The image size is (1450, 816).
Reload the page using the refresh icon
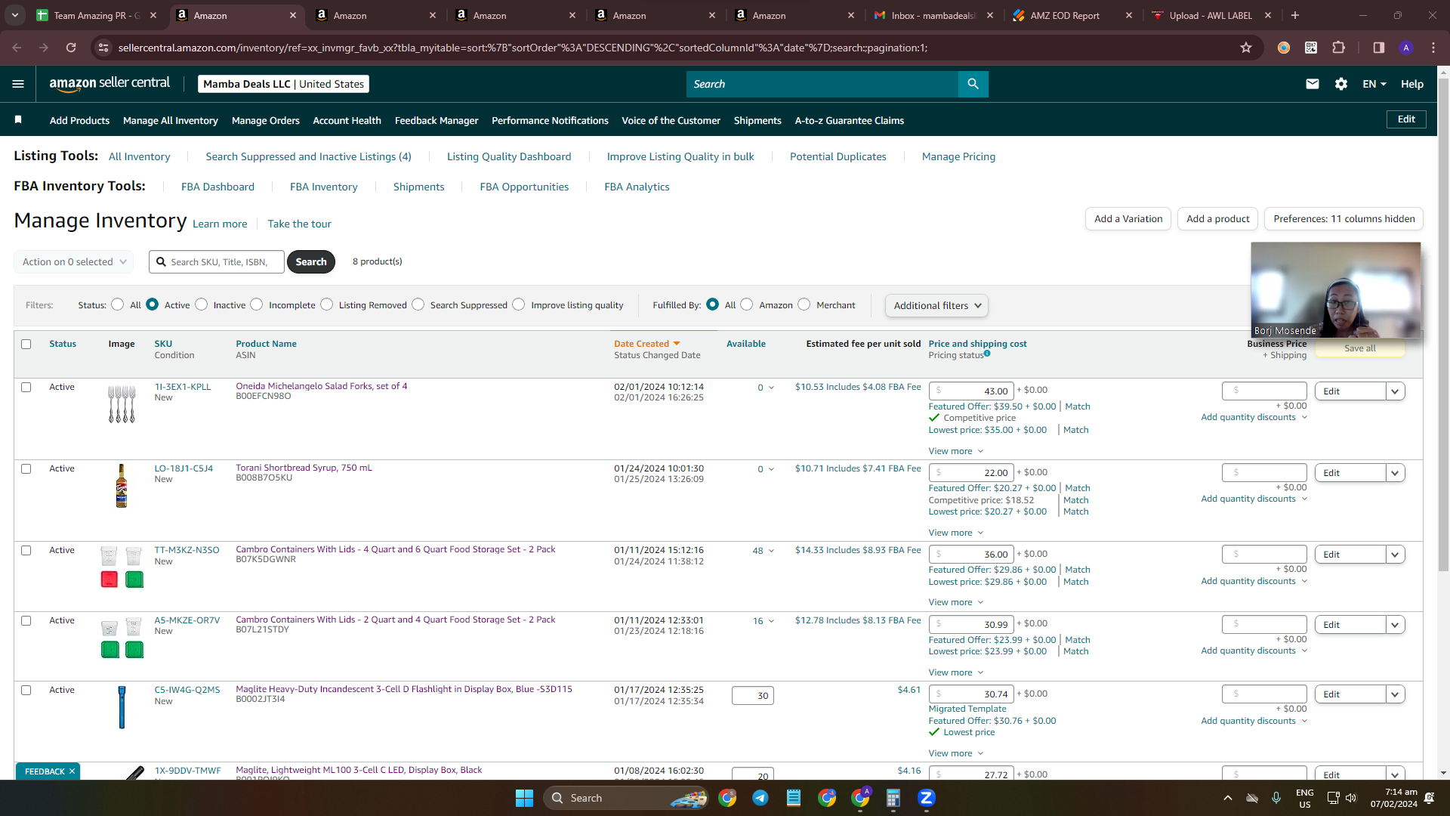coord(71,48)
